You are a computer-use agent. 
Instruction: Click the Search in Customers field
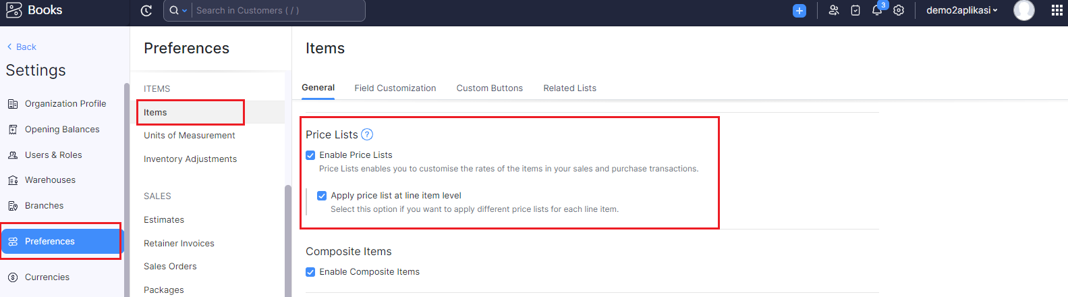[279, 10]
